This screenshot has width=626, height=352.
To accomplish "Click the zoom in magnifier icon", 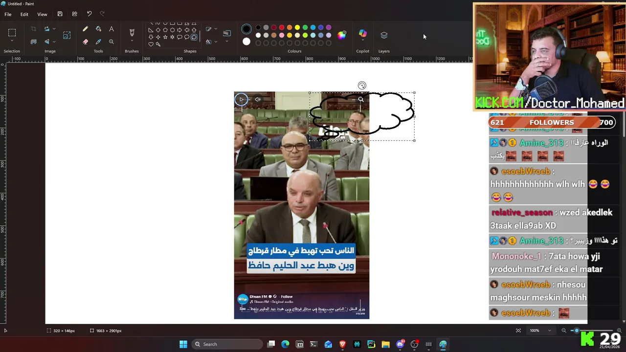I will pos(619,330).
